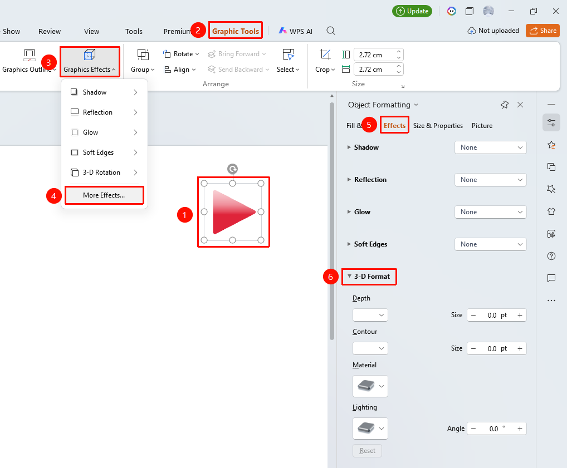Open the Depth color picker
This screenshot has width=567, height=468.
point(370,315)
